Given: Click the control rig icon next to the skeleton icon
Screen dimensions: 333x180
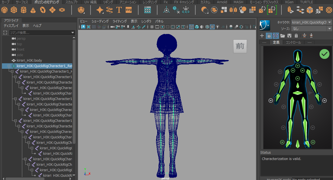Looking at the screenshot, I should click(311, 36).
